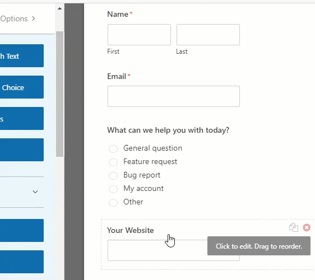Select the Name field label

118,14
